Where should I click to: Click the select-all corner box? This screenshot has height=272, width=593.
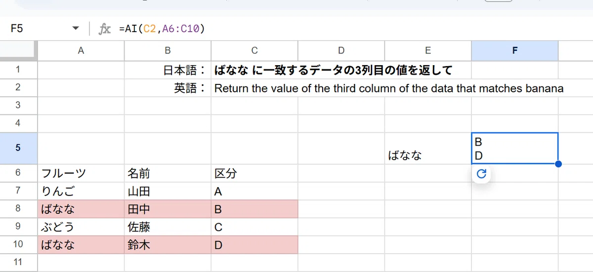[x=18, y=50]
